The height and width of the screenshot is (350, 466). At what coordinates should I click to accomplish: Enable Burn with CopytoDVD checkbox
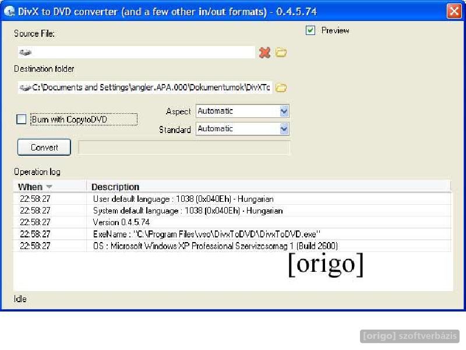tap(21, 120)
